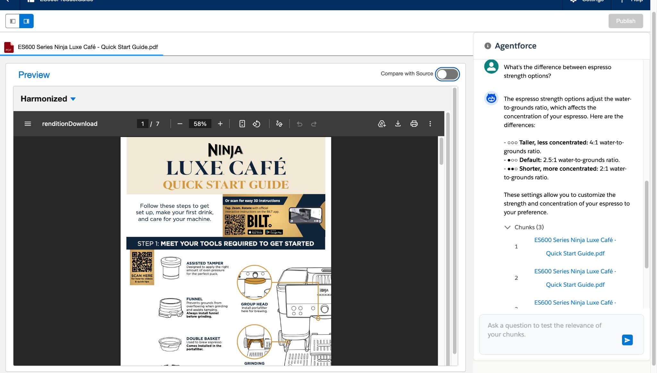Screen dimensions: 657x373
Task: Click the renditionDownload file title
Action: coord(70,124)
